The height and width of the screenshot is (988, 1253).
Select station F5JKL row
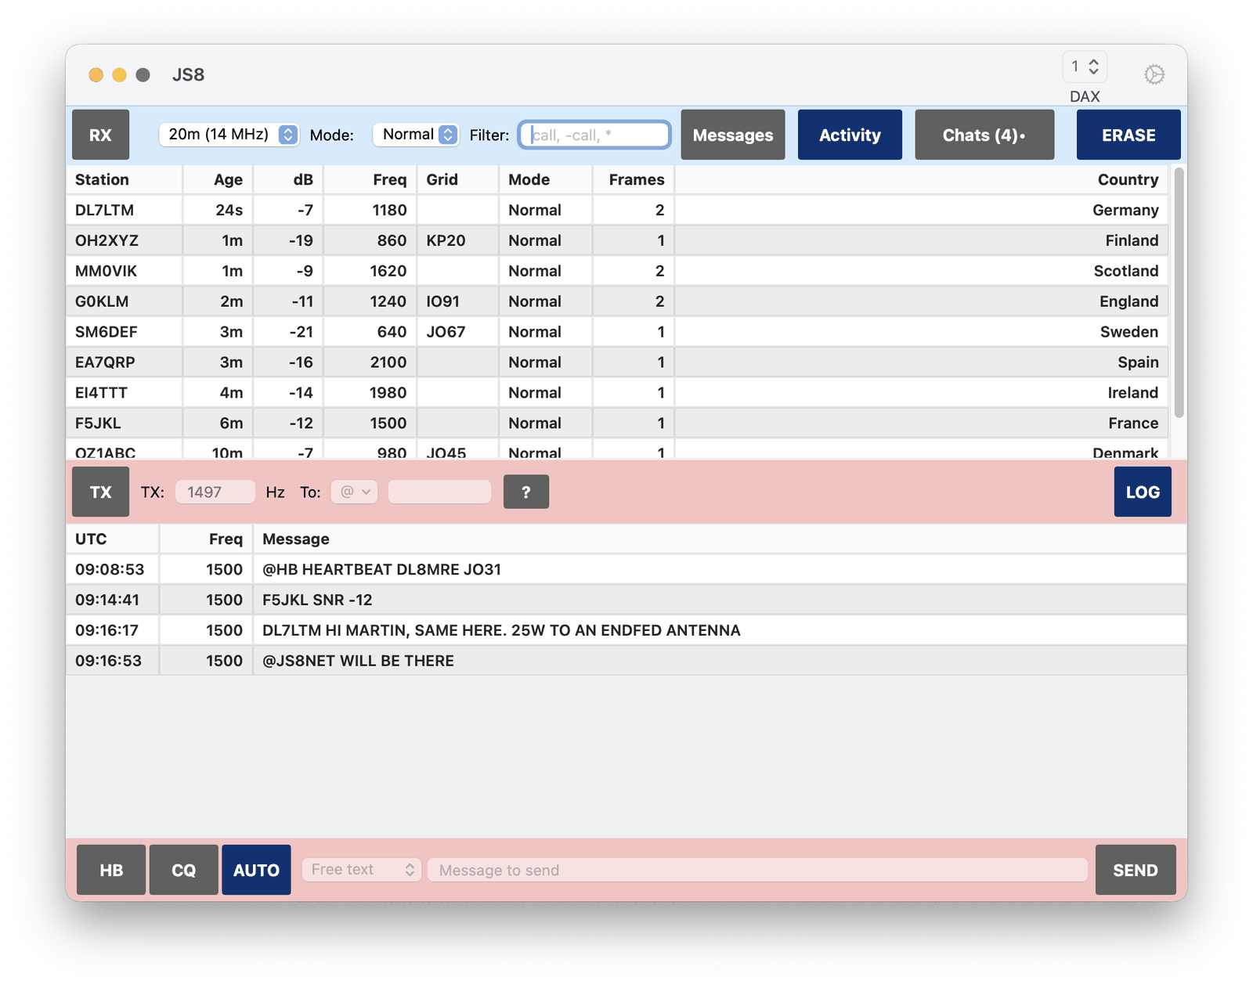pyautogui.click(x=617, y=424)
